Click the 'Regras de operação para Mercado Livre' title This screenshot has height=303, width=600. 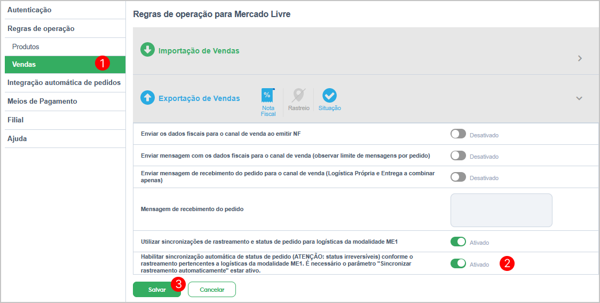pyautogui.click(x=211, y=14)
